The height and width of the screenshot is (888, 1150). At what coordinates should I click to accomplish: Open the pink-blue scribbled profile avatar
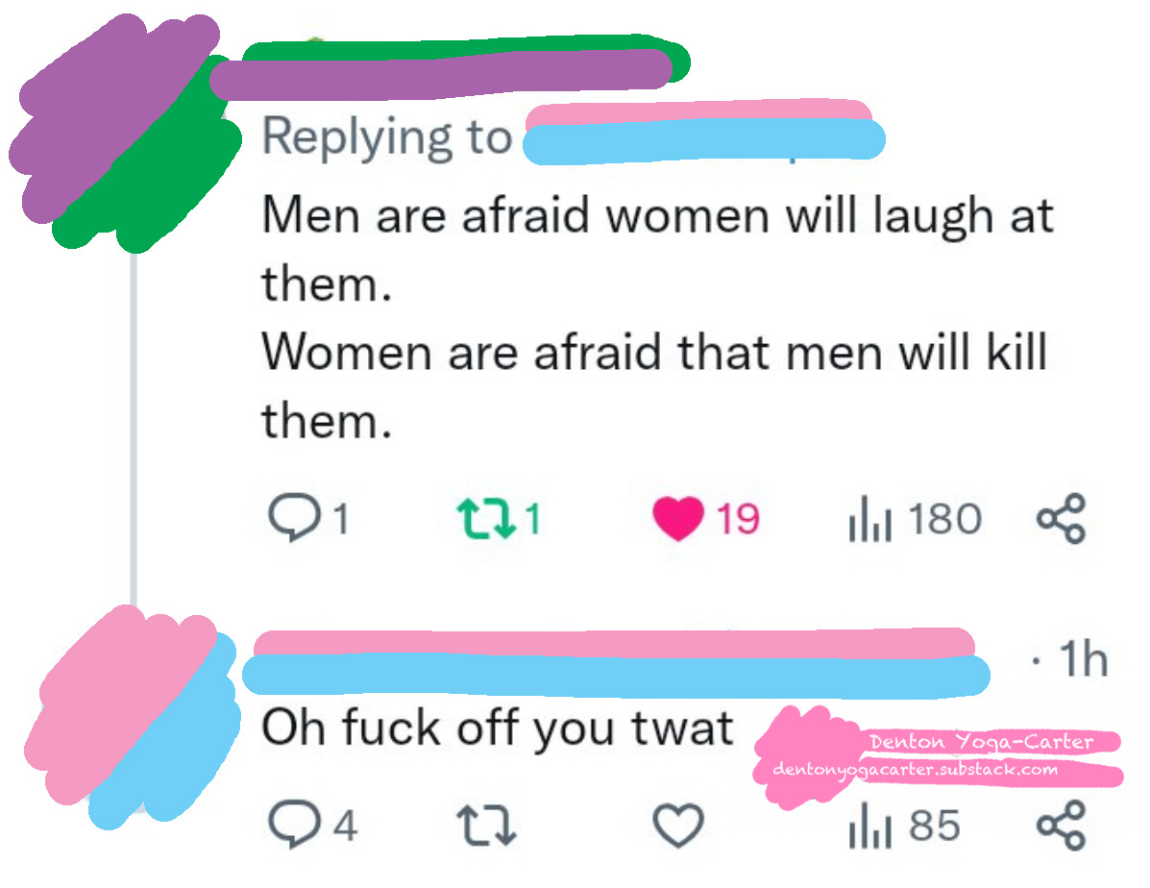132,718
